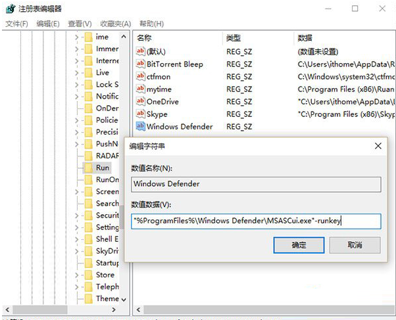Select the ctfmon registry value icon

tap(140, 77)
